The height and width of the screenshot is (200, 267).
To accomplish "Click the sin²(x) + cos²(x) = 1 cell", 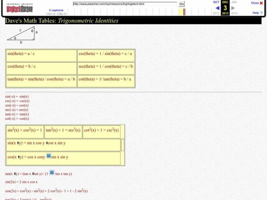I will (25, 130).
